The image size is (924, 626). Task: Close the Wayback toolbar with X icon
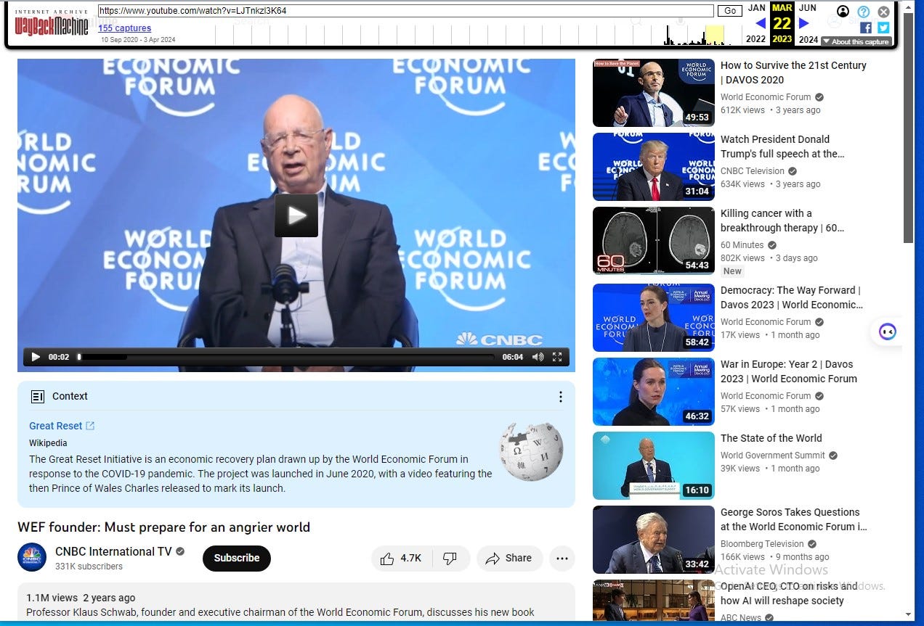(883, 12)
